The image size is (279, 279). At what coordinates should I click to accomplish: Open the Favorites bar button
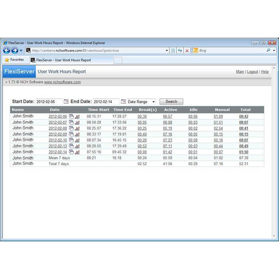pos(14,60)
